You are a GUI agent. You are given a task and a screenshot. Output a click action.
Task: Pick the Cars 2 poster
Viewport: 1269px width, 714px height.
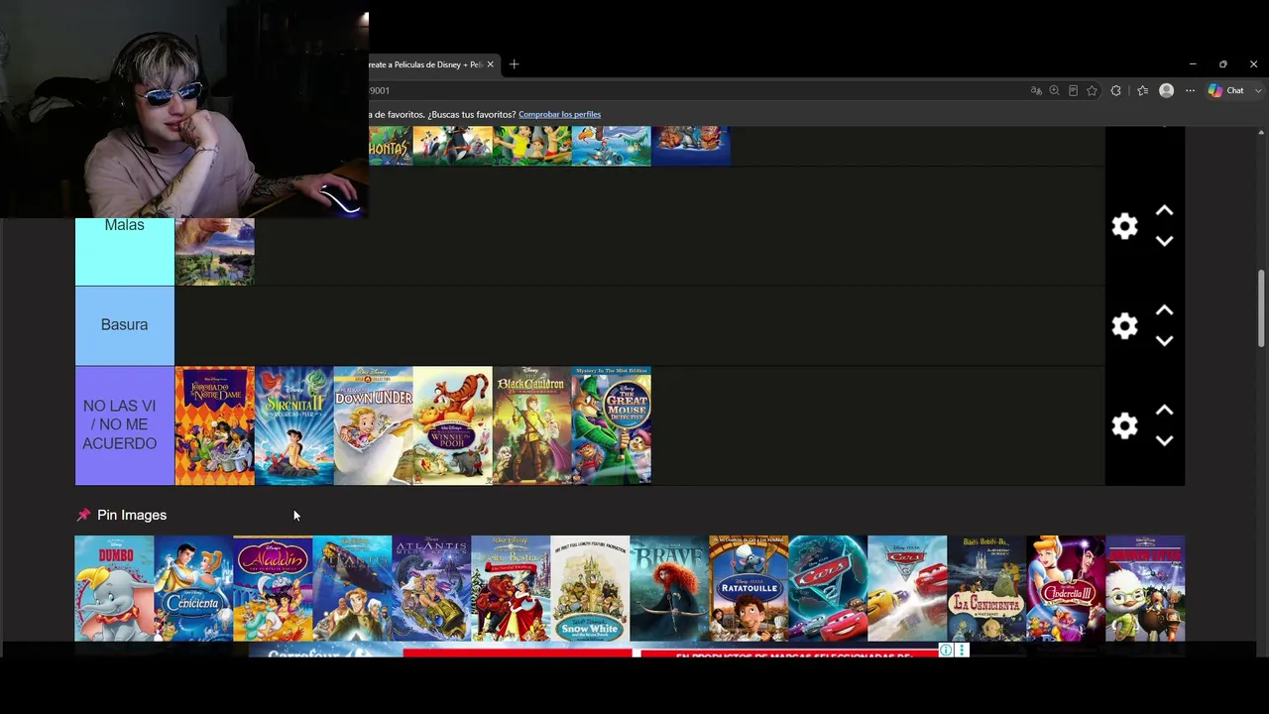tap(828, 589)
